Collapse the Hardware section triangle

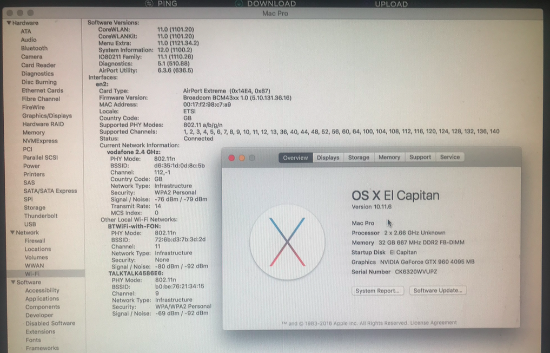9,23
